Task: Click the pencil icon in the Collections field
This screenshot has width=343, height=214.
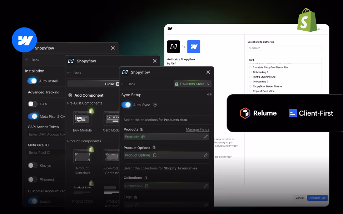Action: coord(206,186)
